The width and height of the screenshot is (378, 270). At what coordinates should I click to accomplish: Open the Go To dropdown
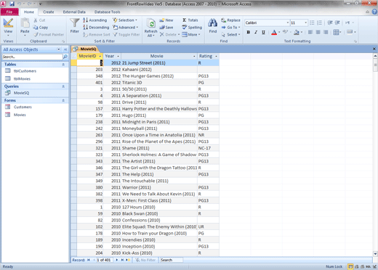point(230,28)
